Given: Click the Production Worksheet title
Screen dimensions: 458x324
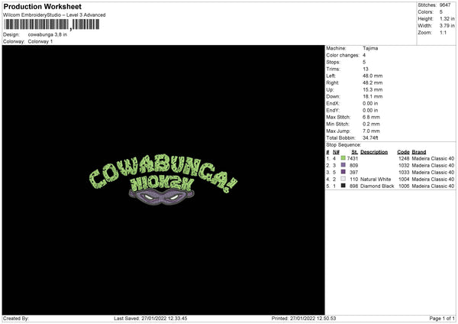Looking at the screenshot, I should click(42, 6).
